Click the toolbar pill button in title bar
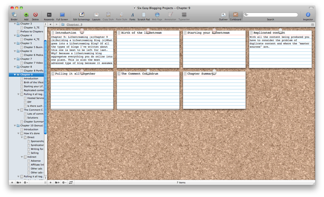 311,8
